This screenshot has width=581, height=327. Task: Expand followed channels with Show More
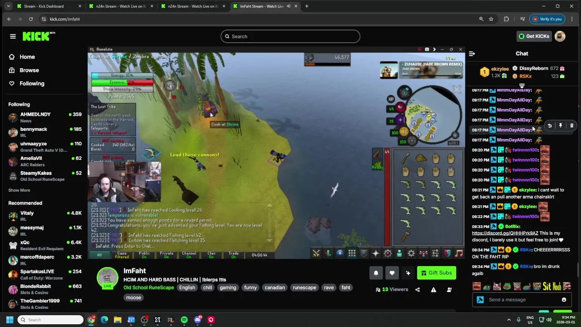[19, 190]
